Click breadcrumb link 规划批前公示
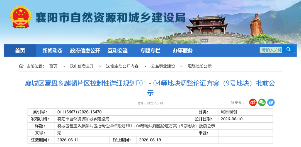The height and width of the screenshot is (147, 301). 200,66
